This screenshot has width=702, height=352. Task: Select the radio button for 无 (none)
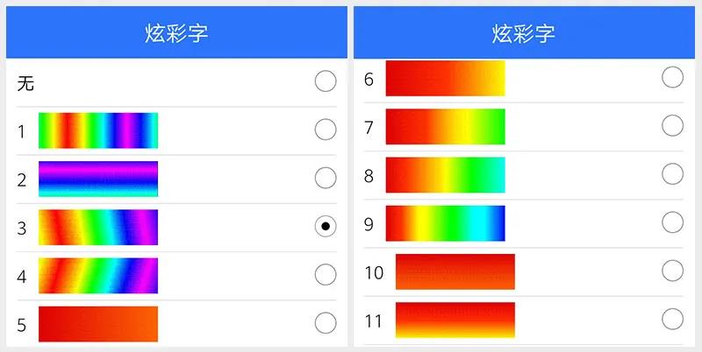coord(325,82)
